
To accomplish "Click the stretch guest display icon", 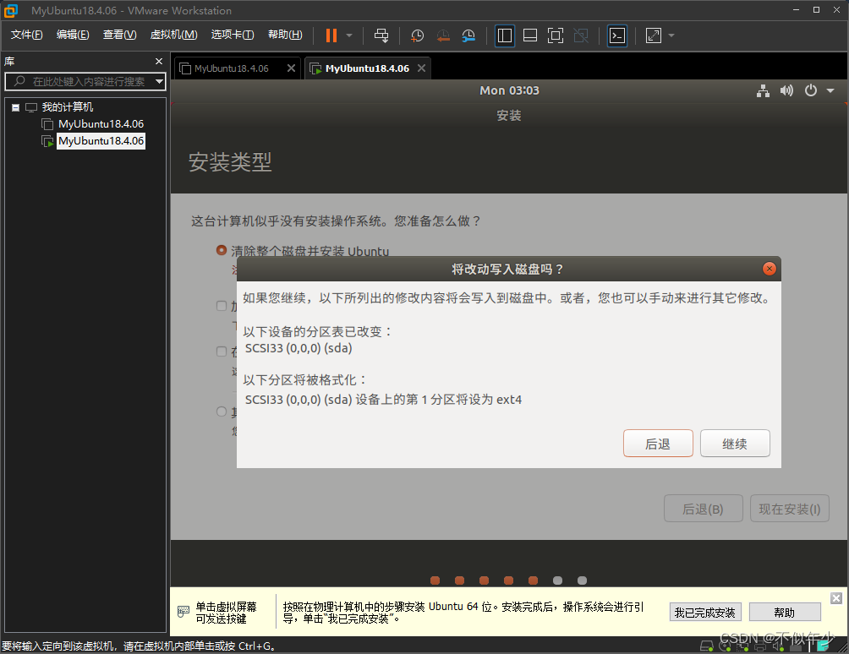I will coord(654,35).
